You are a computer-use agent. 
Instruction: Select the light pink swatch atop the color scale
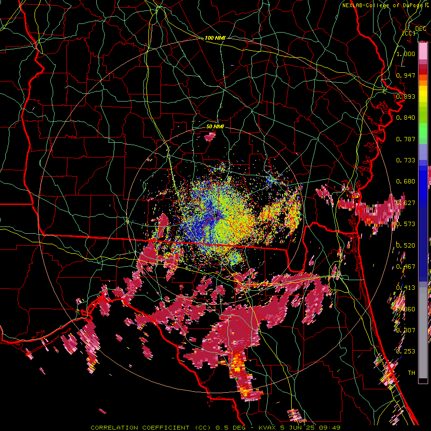pos(423,51)
